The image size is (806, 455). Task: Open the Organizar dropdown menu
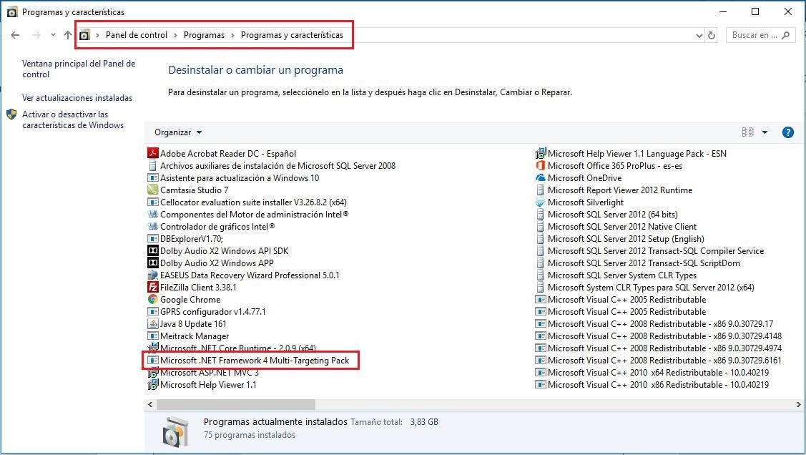(x=178, y=132)
